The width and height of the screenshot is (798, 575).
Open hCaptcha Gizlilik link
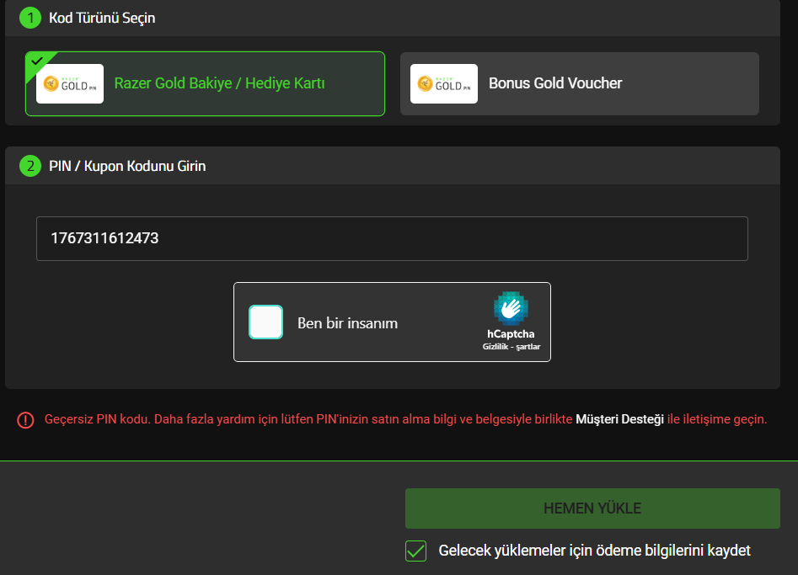495,347
